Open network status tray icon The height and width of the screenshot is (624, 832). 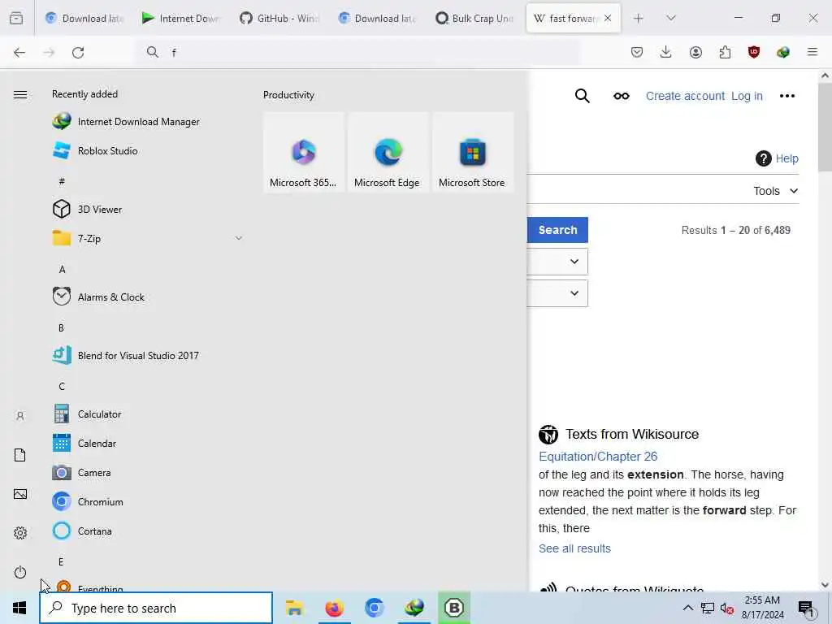pyautogui.click(x=708, y=609)
